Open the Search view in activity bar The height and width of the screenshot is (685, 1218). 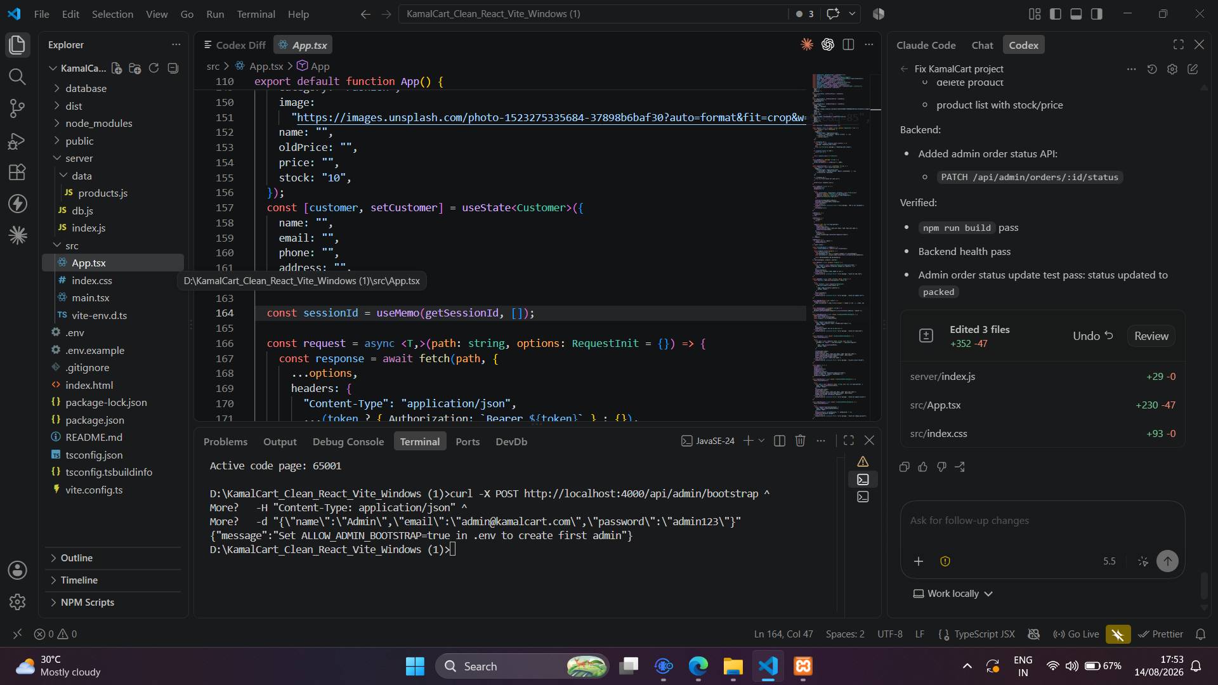pyautogui.click(x=17, y=77)
